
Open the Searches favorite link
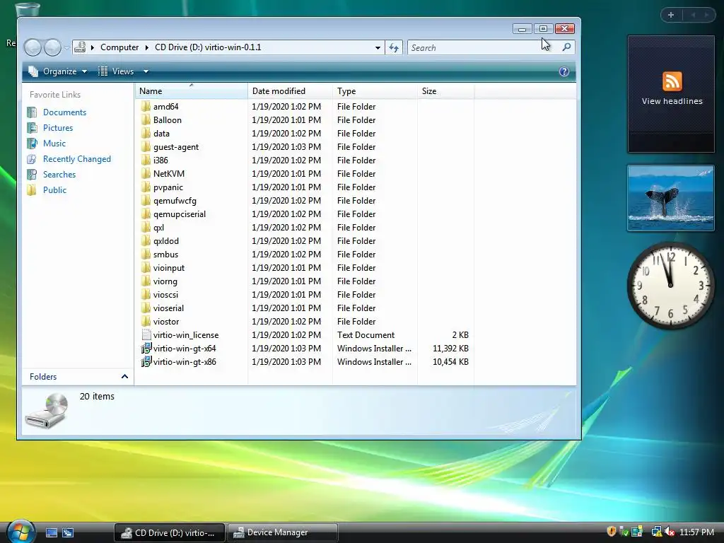click(x=59, y=175)
